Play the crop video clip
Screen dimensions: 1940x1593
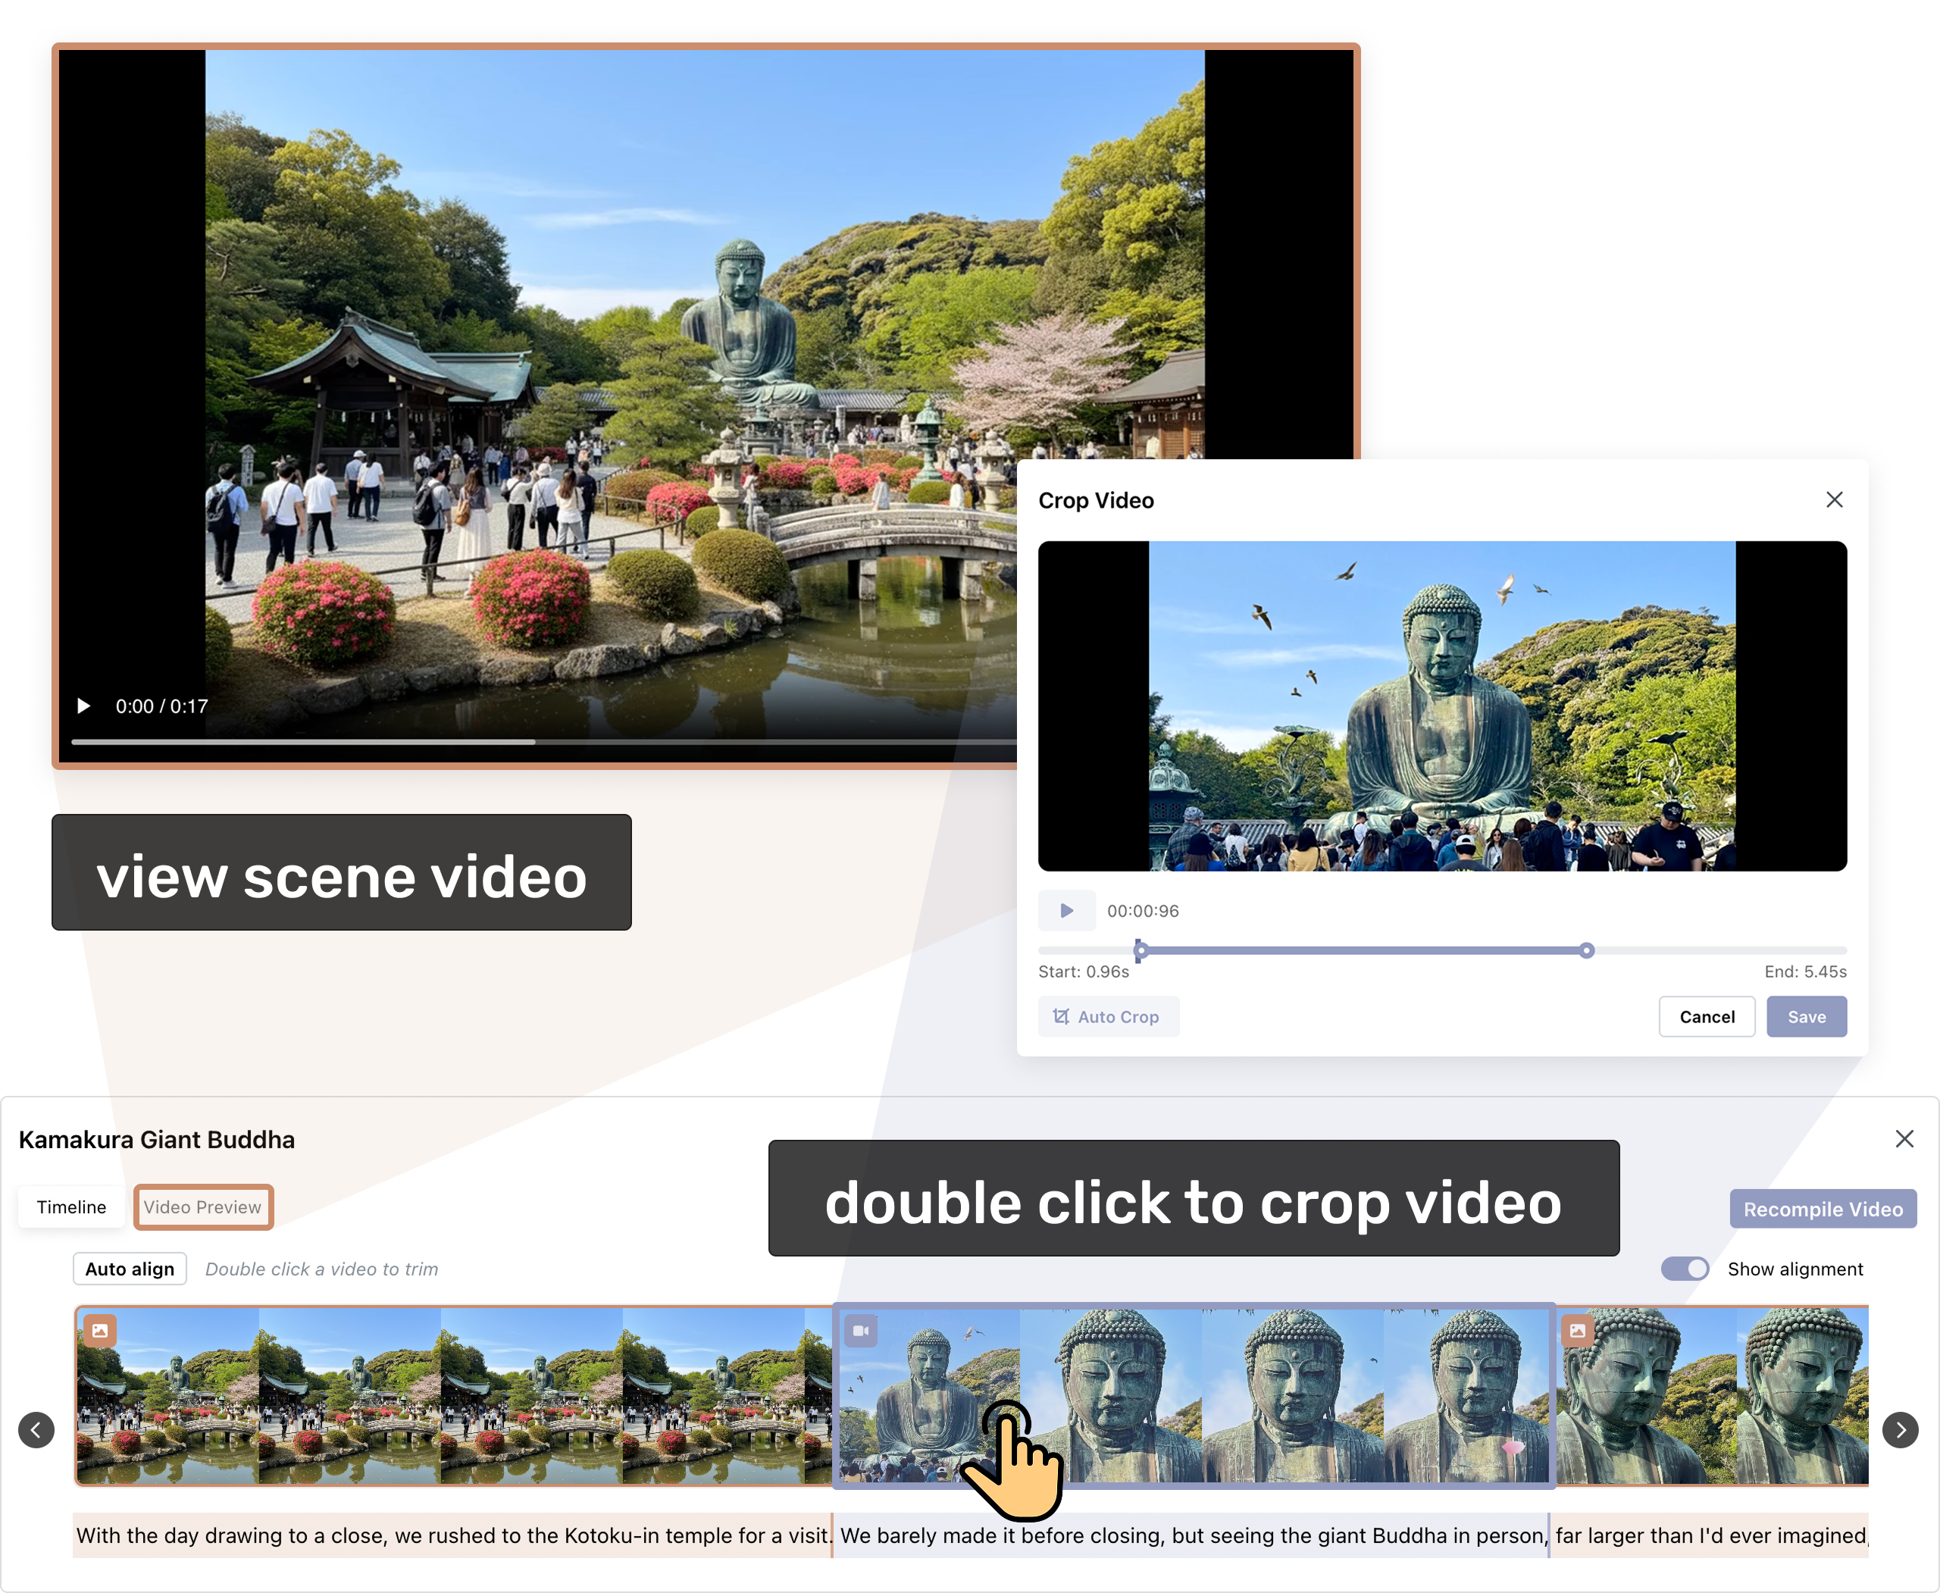click(1066, 910)
